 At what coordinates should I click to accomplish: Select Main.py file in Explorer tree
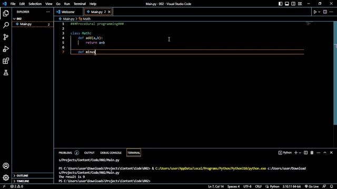click(33, 24)
